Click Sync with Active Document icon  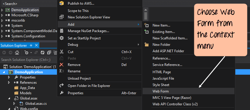[36, 53]
